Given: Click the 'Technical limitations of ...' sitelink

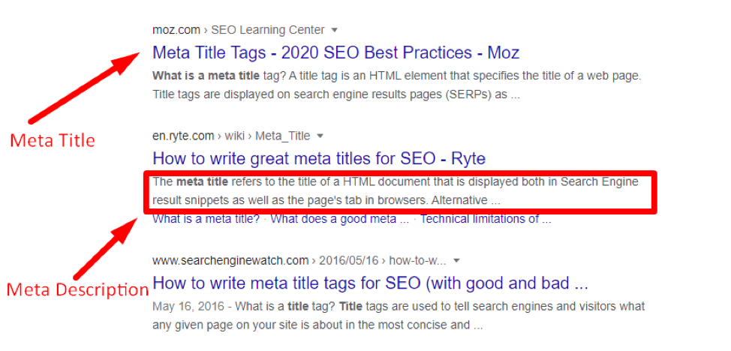Looking at the screenshot, I should (x=486, y=219).
